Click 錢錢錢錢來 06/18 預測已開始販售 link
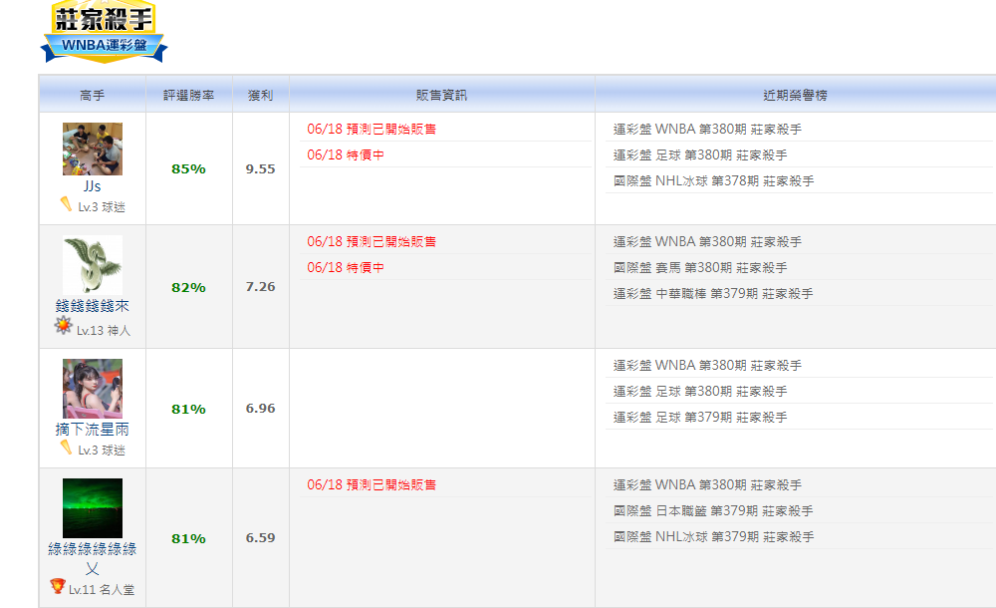996x608 pixels. [372, 241]
